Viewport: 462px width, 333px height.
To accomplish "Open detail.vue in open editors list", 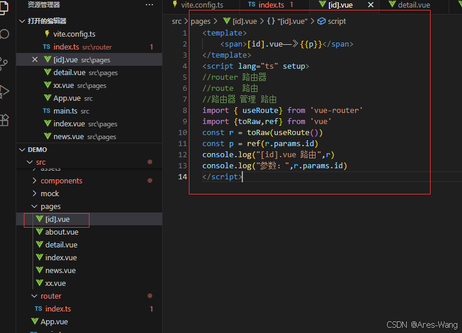I will (89, 73).
